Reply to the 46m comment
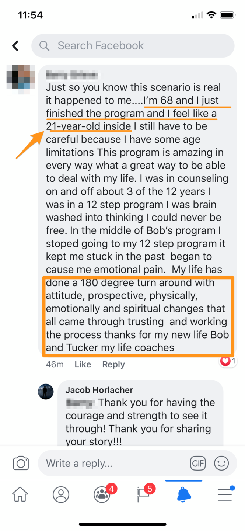 click(113, 364)
